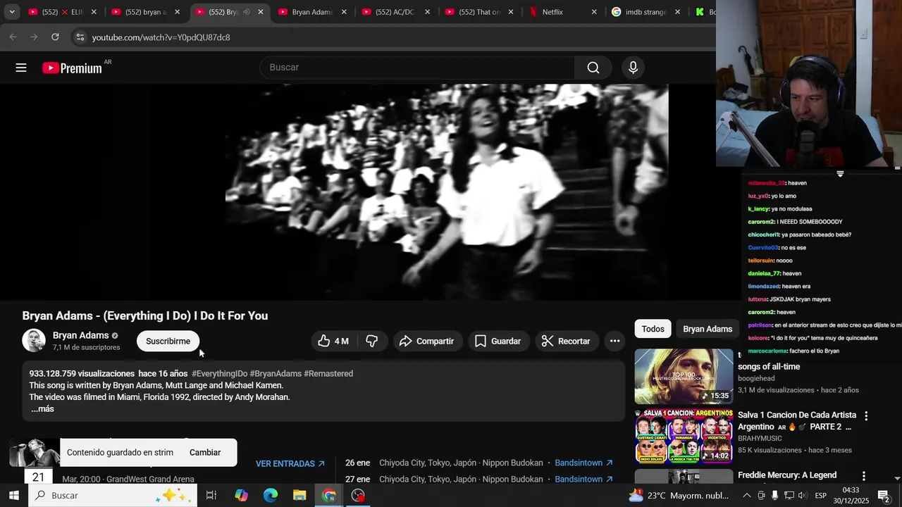Show hidden system tray icons chevron
Image resolution: width=902 pixels, height=507 pixels.
747,495
